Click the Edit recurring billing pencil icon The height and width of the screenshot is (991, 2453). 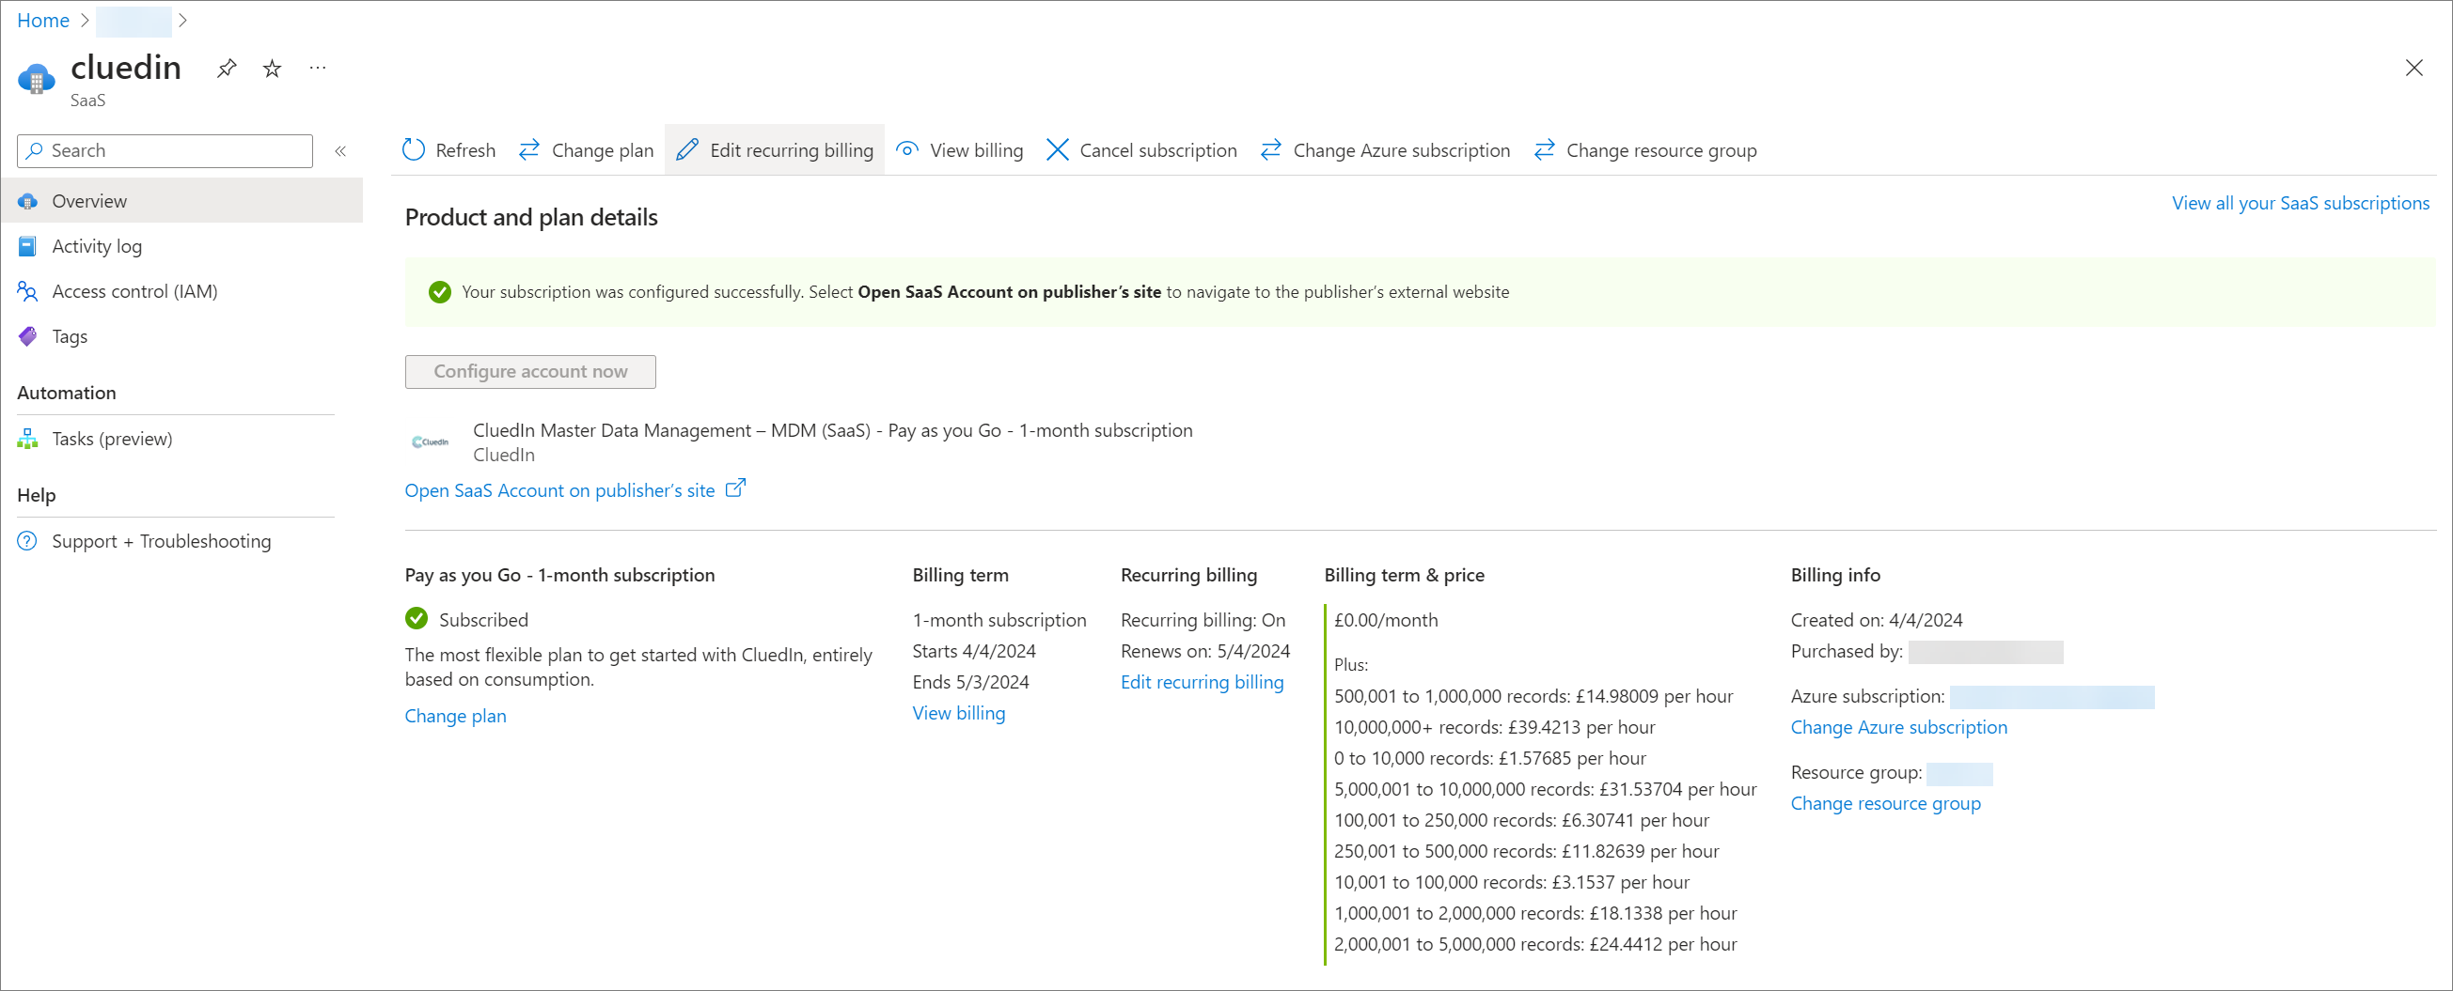[x=686, y=150]
